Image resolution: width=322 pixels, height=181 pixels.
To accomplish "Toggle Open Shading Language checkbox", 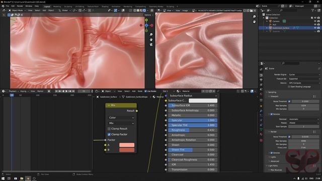I will pyautogui.click(x=289, y=87).
